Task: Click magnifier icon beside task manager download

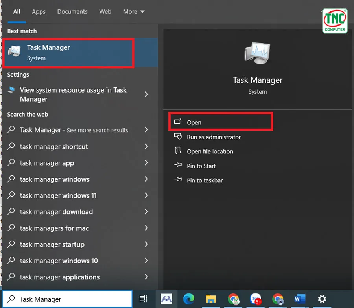Action: [x=11, y=211]
